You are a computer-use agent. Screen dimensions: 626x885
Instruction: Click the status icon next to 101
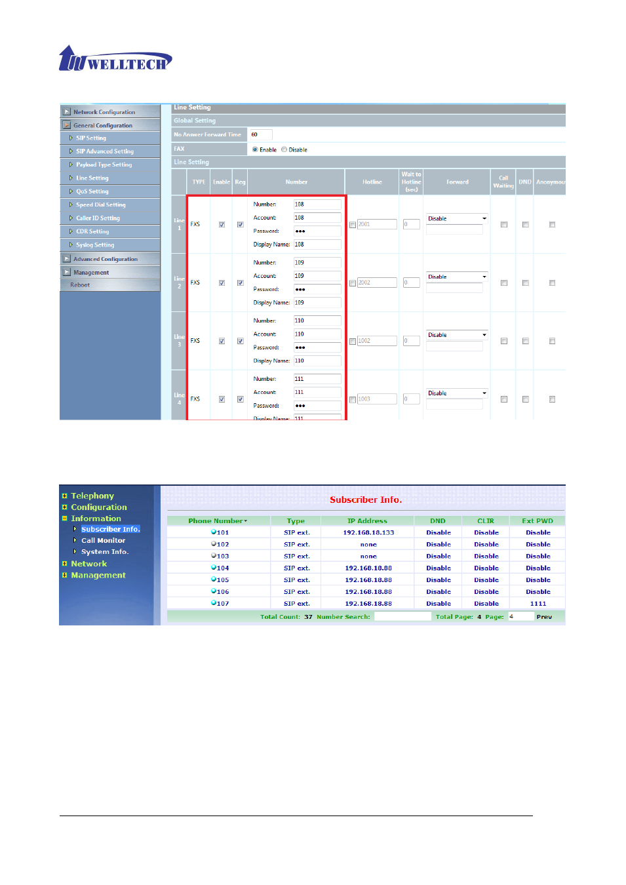[x=214, y=532]
